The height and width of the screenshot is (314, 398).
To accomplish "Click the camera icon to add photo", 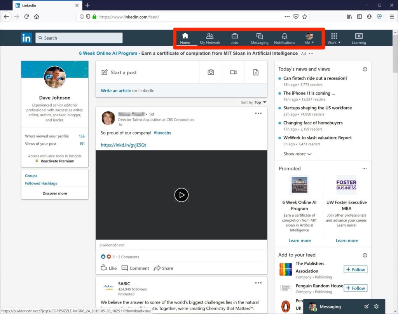I will 211,72.
